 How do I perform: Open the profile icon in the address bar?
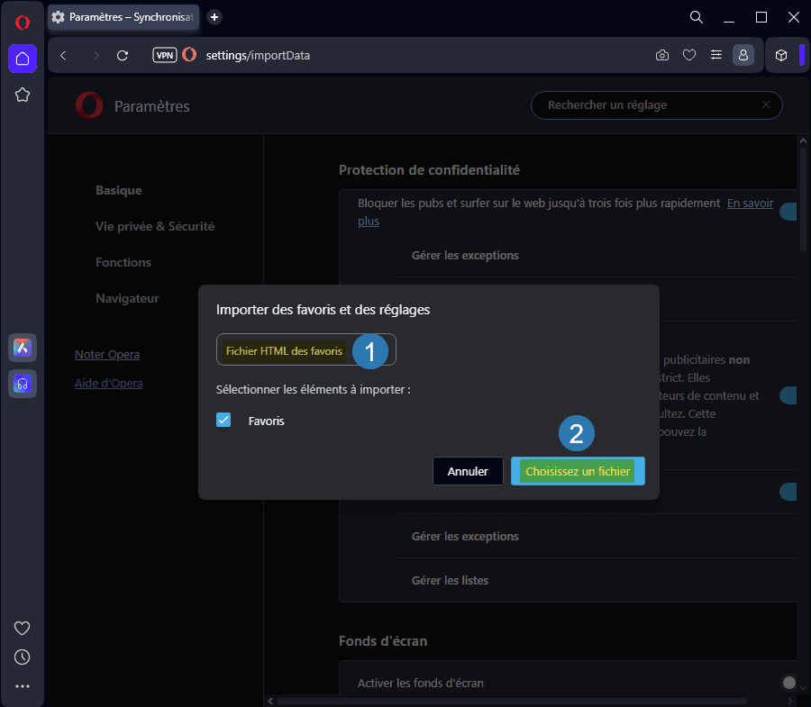(x=743, y=55)
